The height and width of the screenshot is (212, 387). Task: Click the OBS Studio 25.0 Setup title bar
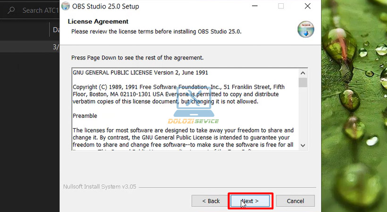pyautogui.click(x=156, y=7)
